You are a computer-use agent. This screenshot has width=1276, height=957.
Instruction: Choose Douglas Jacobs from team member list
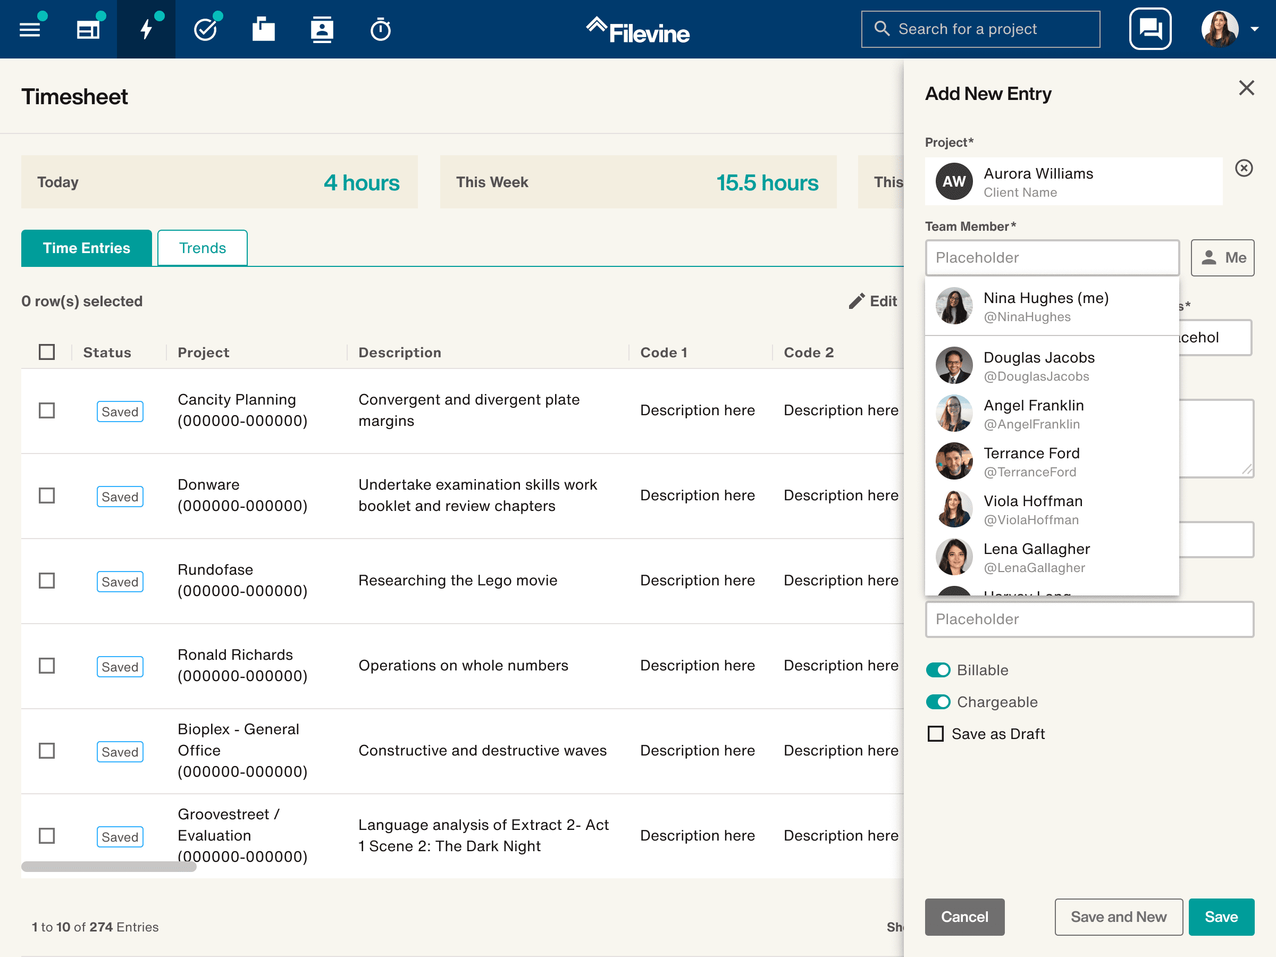(1038, 366)
